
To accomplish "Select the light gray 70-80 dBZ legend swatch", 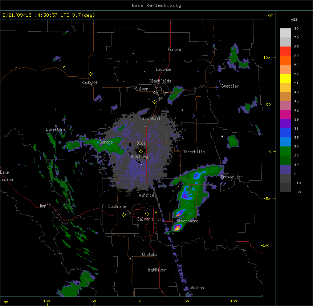I will [285, 33].
